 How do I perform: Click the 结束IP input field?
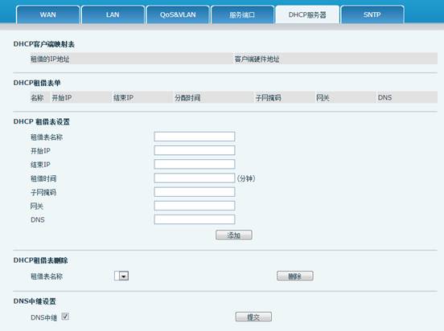tap(195, 164)
